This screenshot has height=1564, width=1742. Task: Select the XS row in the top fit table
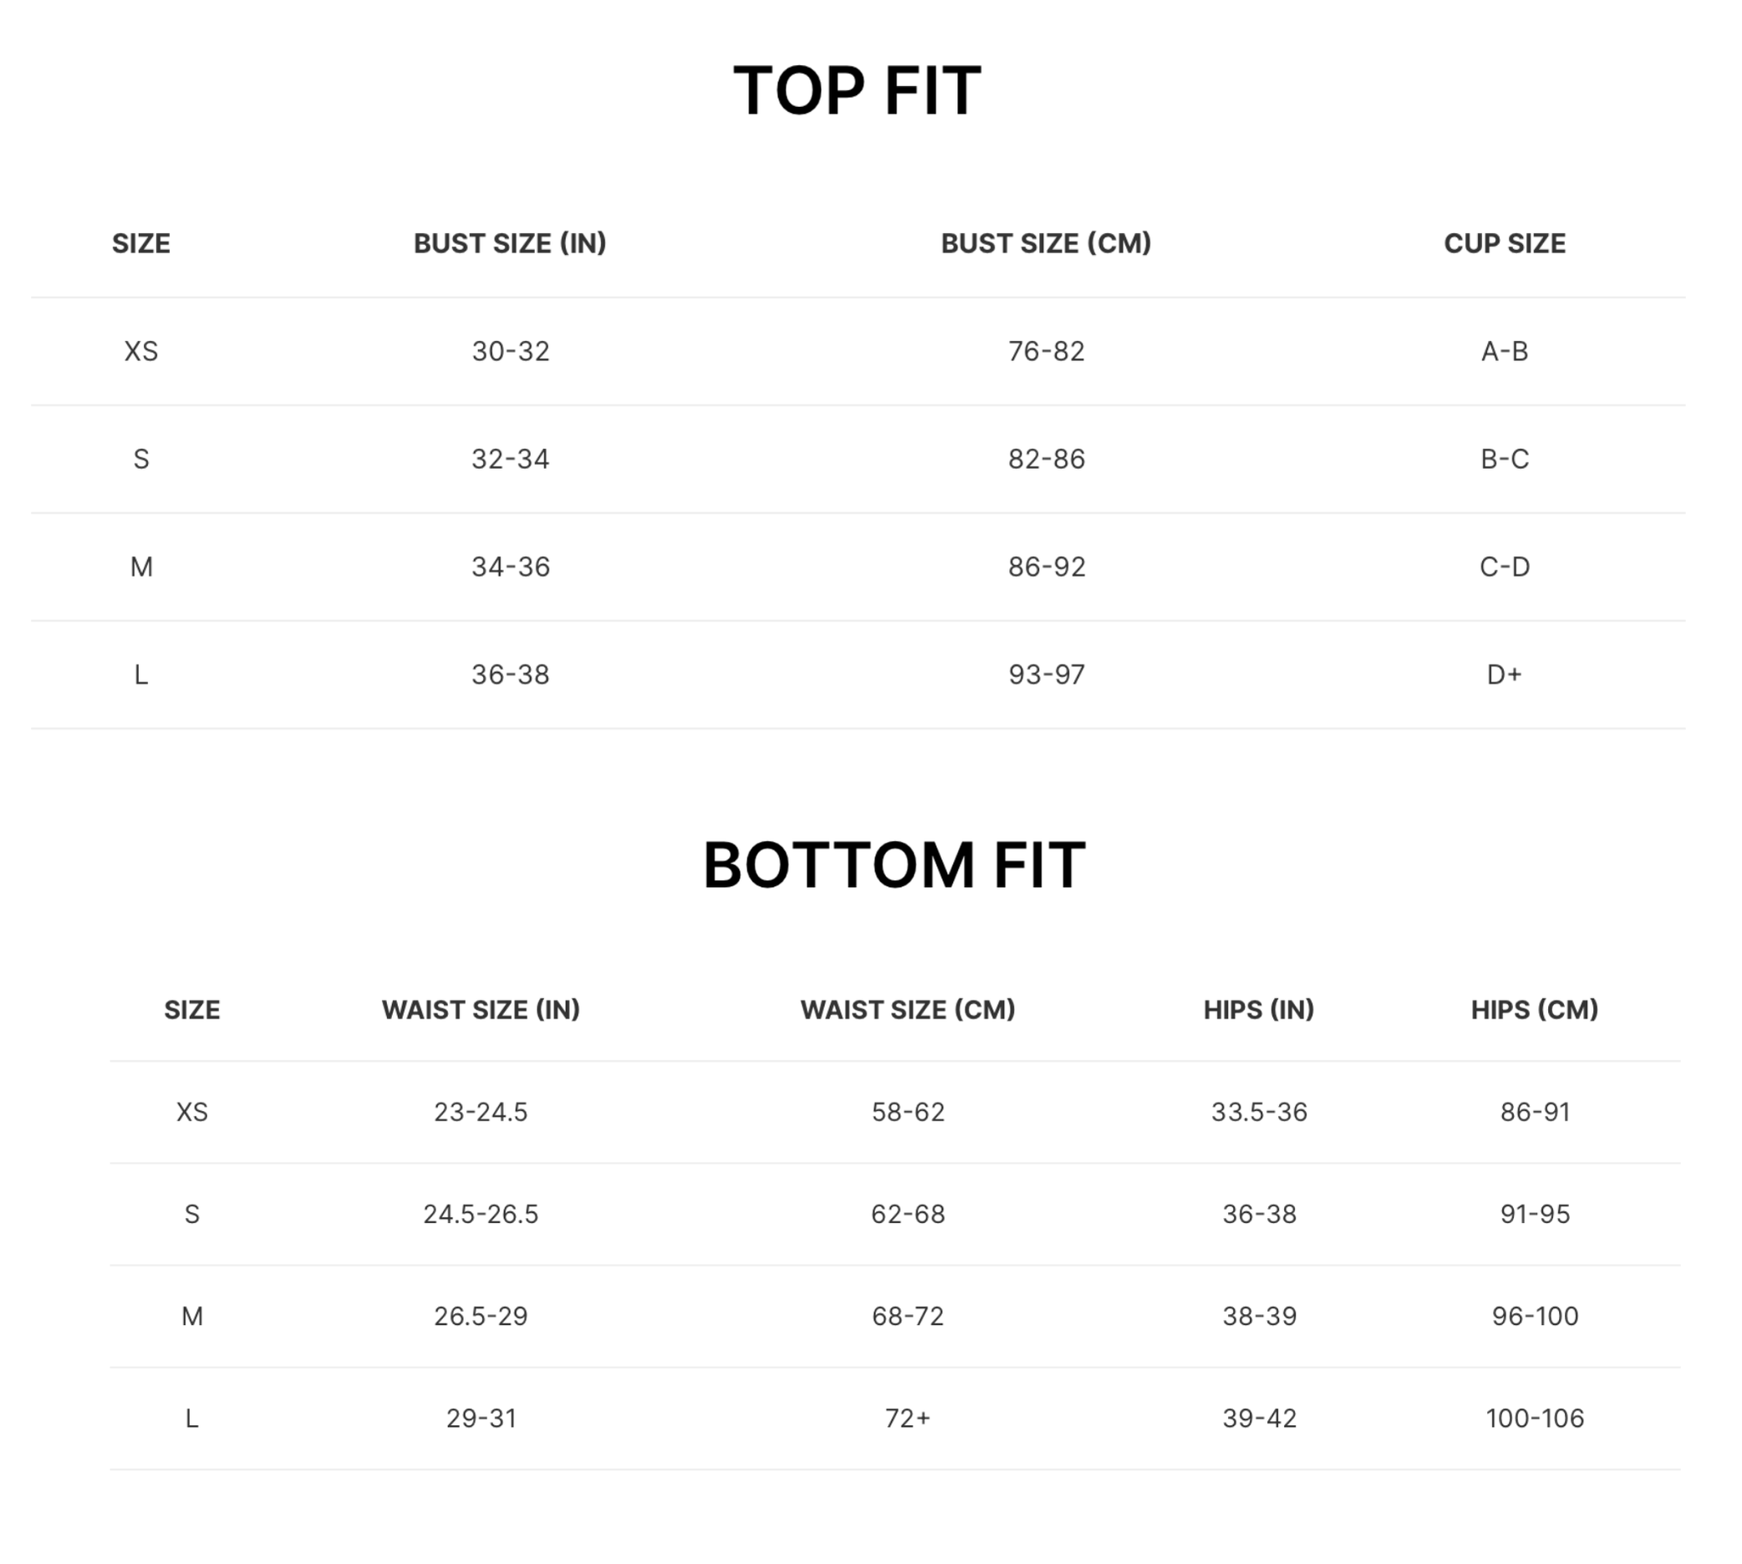click(858, 351)
